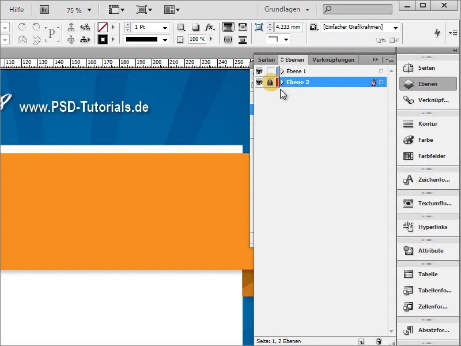Open the Kontur panel from dock
The width and height of the screenshot is (461, 346).
pyautogui.click(x=428, y=124)
